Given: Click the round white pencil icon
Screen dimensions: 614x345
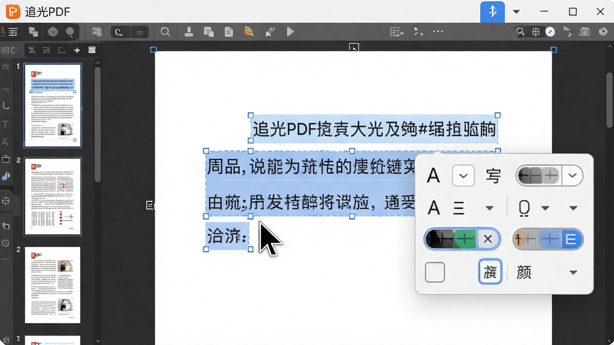Looking at the screenshot, I should click(x=550, y=32).
